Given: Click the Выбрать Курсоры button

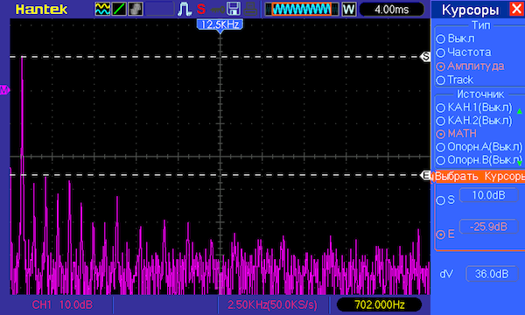Looking at the screenshot, I should coord(479,176).
